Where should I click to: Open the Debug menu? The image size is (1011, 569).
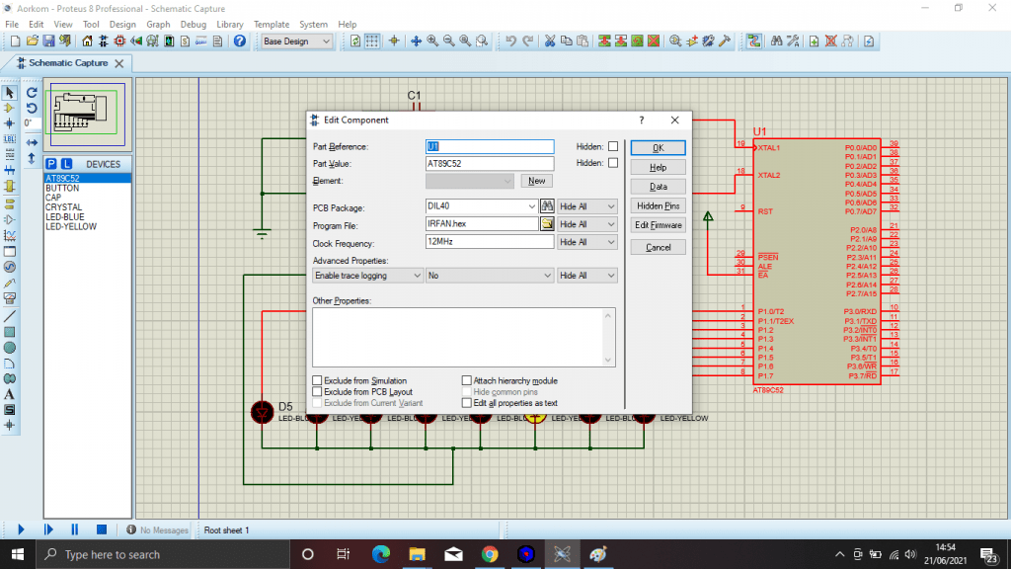pyautogui.click(x=194, y=24)
